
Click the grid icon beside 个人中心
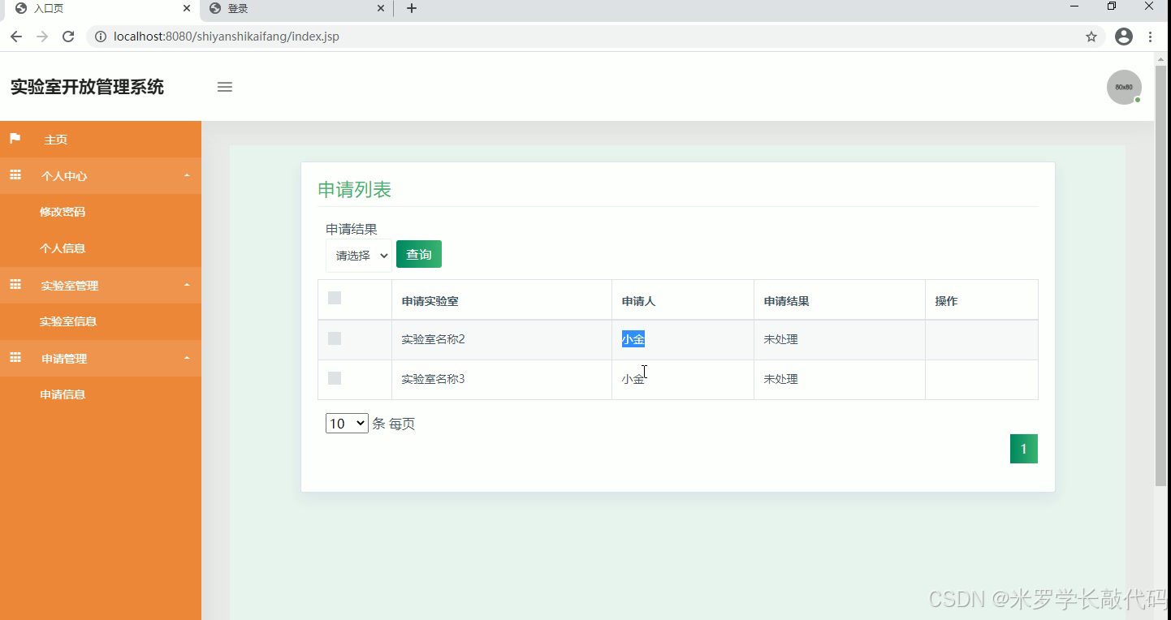click(x=14, y=175)
